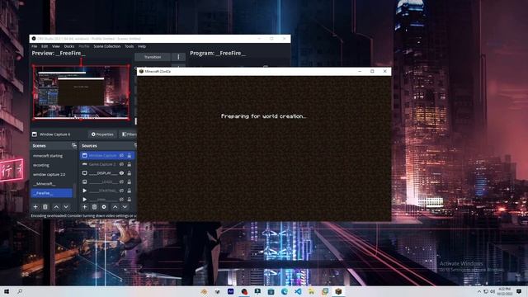This screenshot has height=297, width=528.
Task: Add a new scene in Scenes panel
Action: tap(35, 207)
